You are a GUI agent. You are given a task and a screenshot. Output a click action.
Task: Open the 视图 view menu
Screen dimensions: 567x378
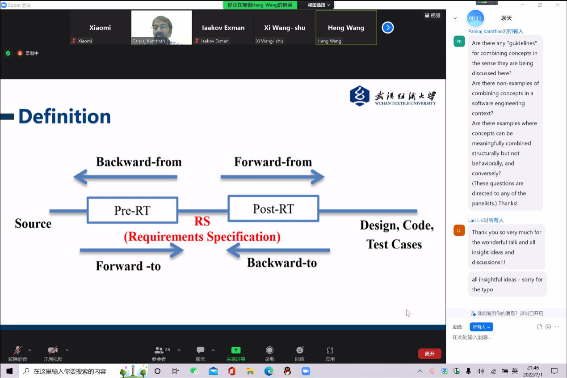click(x=432, y=16)
